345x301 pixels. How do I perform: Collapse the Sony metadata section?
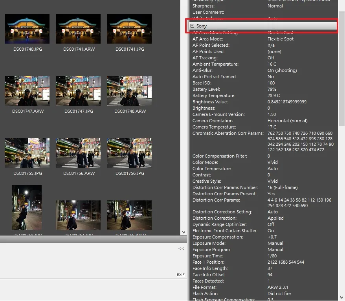point(192,26)
